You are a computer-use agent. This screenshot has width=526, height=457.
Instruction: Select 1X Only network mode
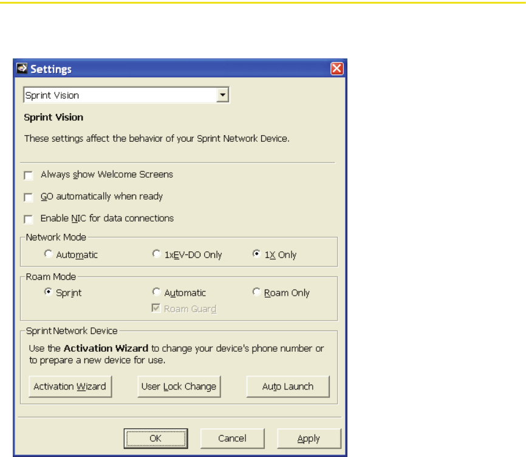256,254
